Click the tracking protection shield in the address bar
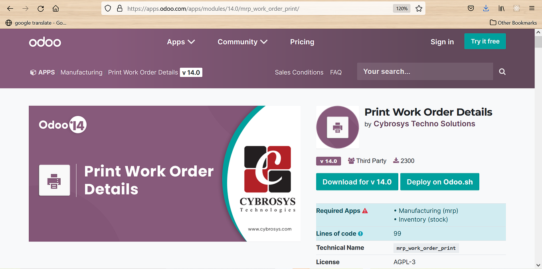The image size is (542, 269). tap(107, 8)
